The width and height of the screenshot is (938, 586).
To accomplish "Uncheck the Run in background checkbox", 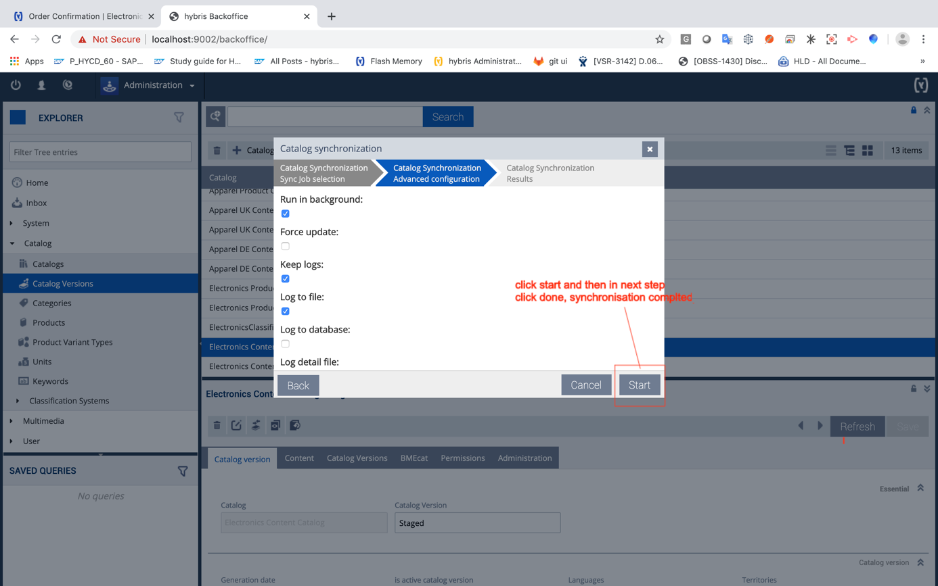I will [286, 214].
